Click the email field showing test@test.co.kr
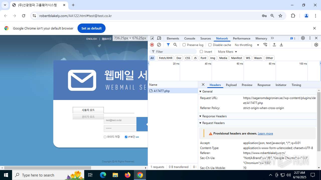Viewport: 321px width, 180px height. coord(120,120)
